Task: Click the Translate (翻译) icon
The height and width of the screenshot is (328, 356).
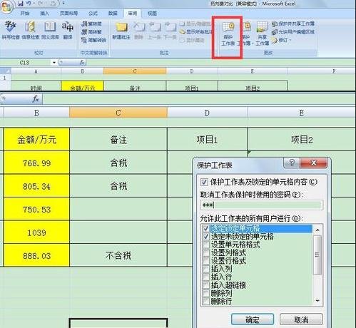Action: pyautogui.click(x=68, y=31)
